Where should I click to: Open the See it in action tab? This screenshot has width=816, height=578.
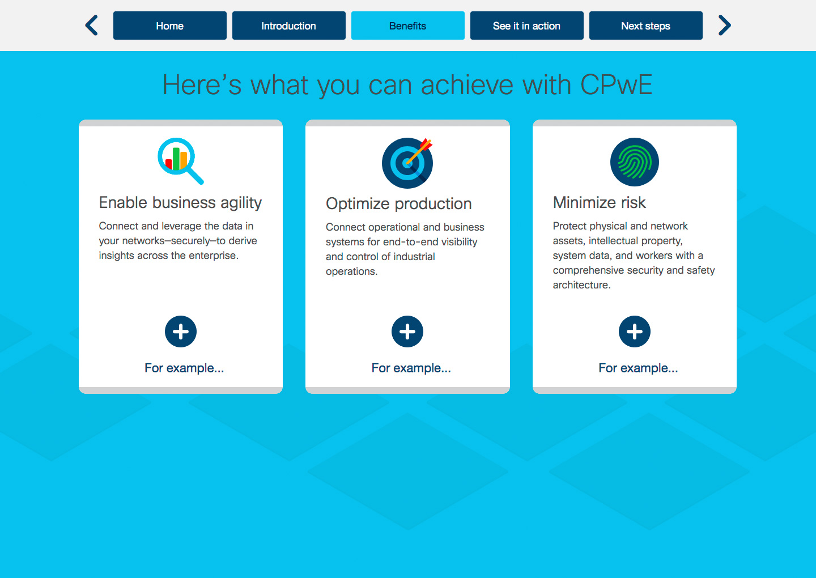click(527, 25)
